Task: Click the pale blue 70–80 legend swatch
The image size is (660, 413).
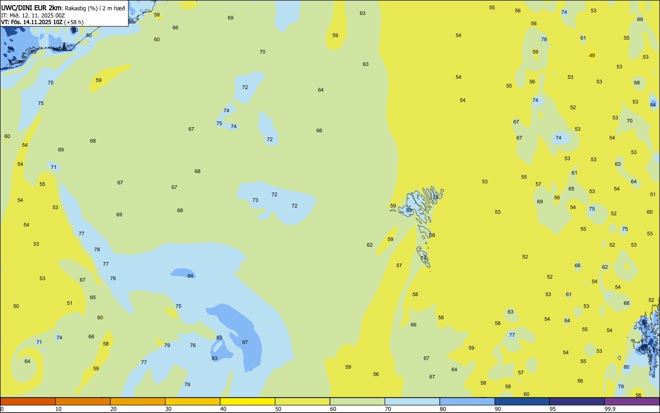Action: tap(412, 401)
